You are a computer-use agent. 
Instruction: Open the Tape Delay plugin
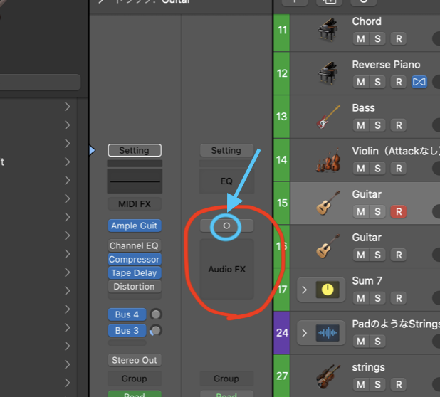[135, 272]
